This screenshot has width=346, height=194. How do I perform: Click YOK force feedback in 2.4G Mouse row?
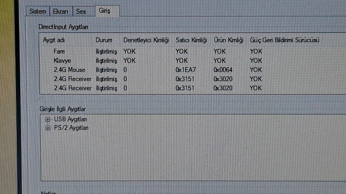256,70
